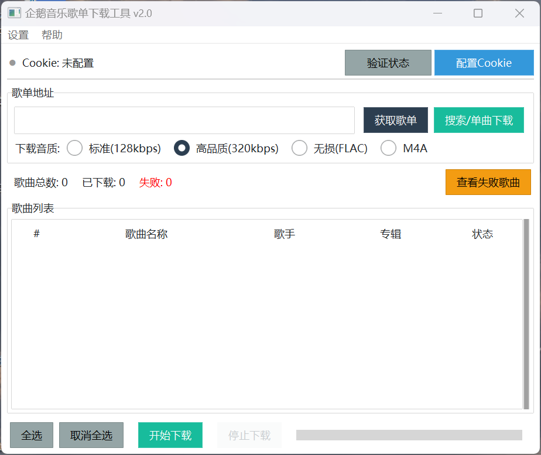Click the 已下载: 0 text
Image resolution: width=541 pixels, height=455 pixels.
(104, 182)
